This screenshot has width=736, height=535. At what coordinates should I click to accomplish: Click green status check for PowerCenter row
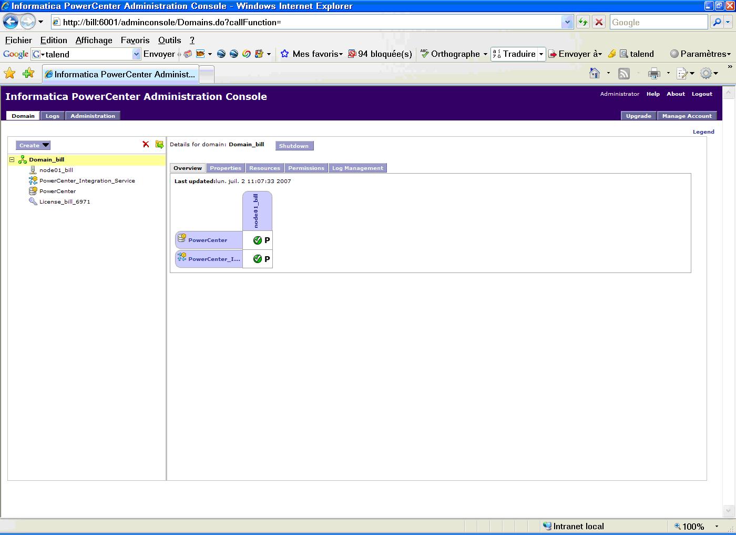[x=258, y=240]
